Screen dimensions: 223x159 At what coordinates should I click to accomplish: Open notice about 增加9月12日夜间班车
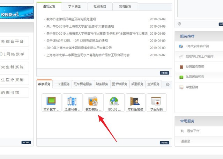pos(77,41)
